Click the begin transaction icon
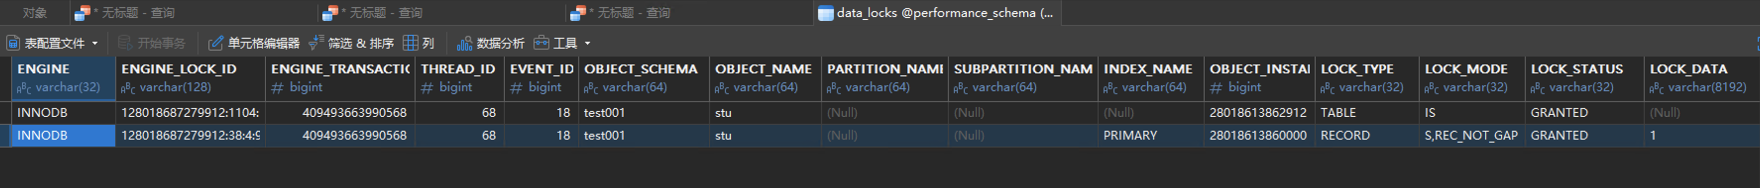Screen dimensions: 1760x188 click(124, 43)
